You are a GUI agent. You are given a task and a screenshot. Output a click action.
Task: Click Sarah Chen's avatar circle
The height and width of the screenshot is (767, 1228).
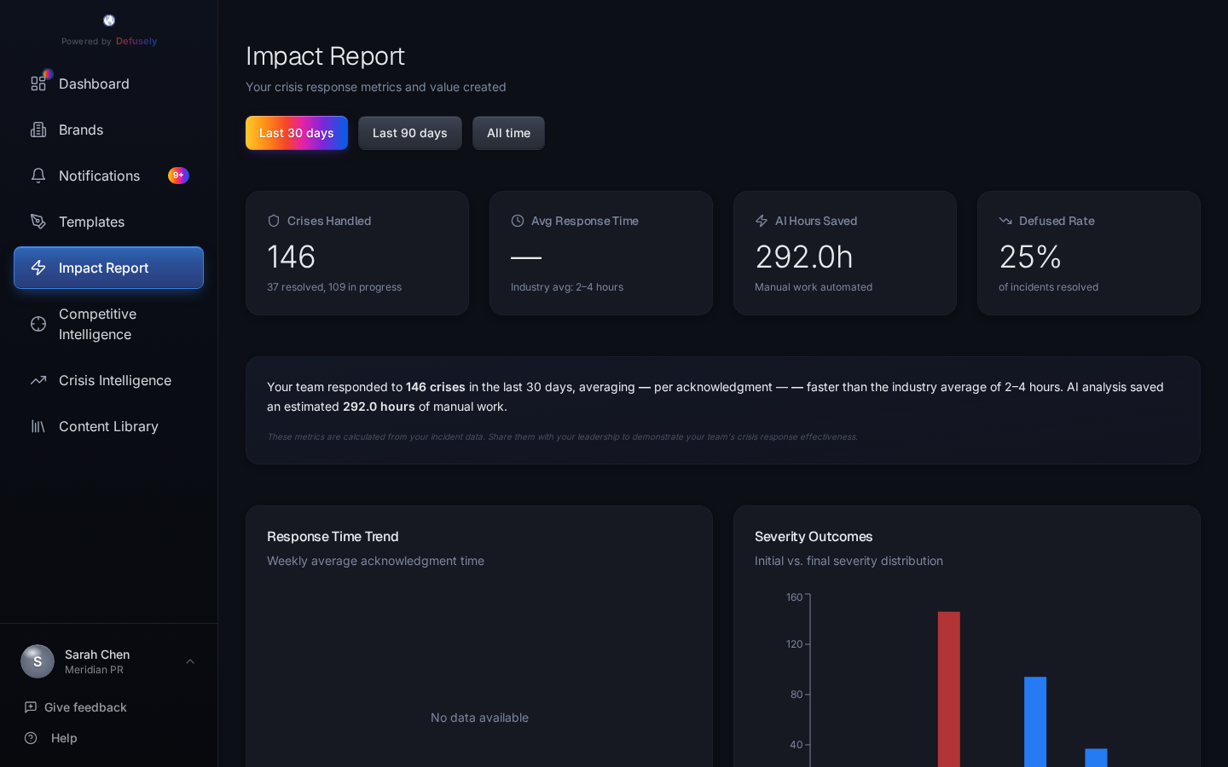click(x=38, y=661)
